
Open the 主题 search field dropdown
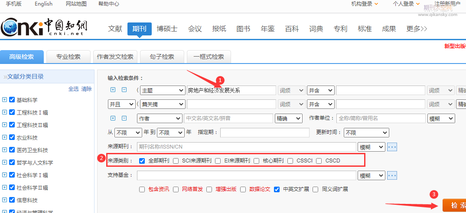click(162, 90)
